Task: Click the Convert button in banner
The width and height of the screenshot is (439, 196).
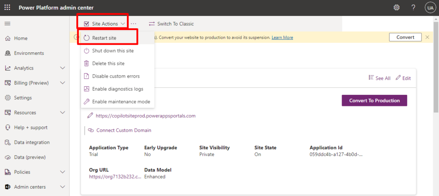Action: [405, 37]
